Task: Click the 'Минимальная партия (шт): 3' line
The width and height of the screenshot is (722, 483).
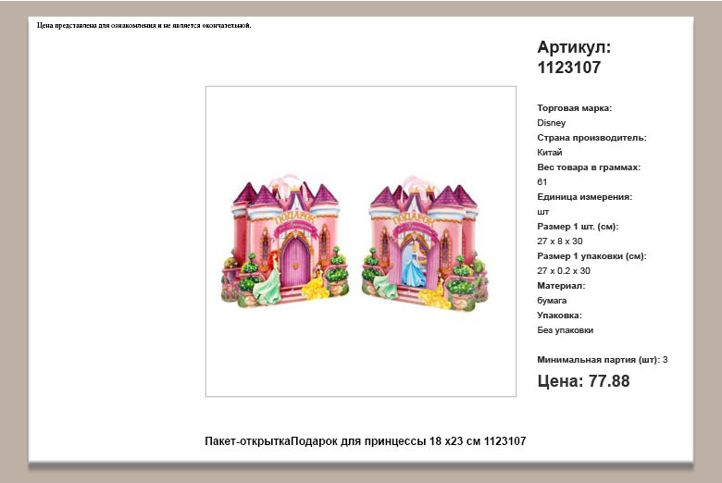Action: pyautogui.click(x=603, y=360)
